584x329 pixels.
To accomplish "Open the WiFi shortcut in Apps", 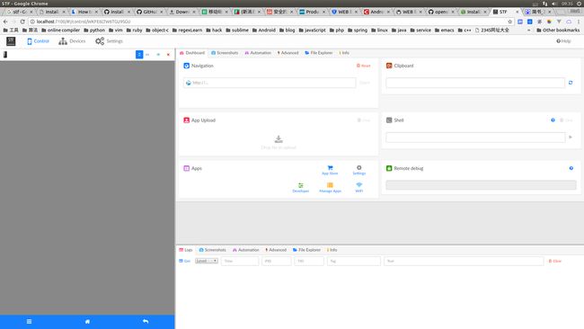I will click(359, 187).
